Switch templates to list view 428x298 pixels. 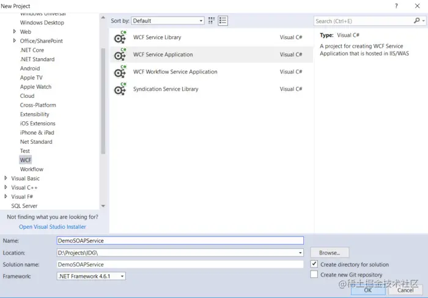(223, 21)
